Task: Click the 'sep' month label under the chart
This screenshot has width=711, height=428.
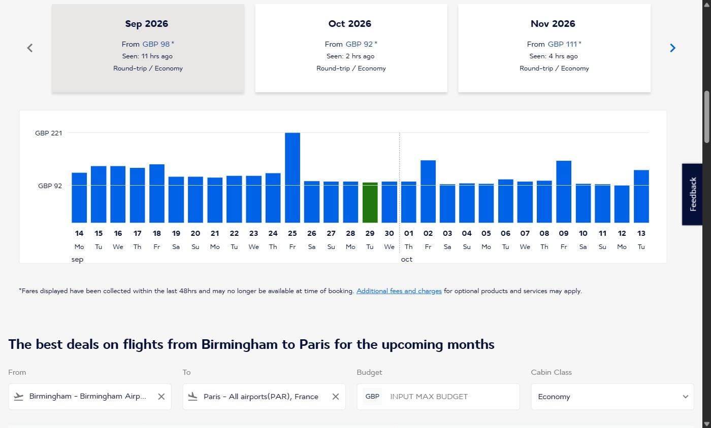Action: 78,259
